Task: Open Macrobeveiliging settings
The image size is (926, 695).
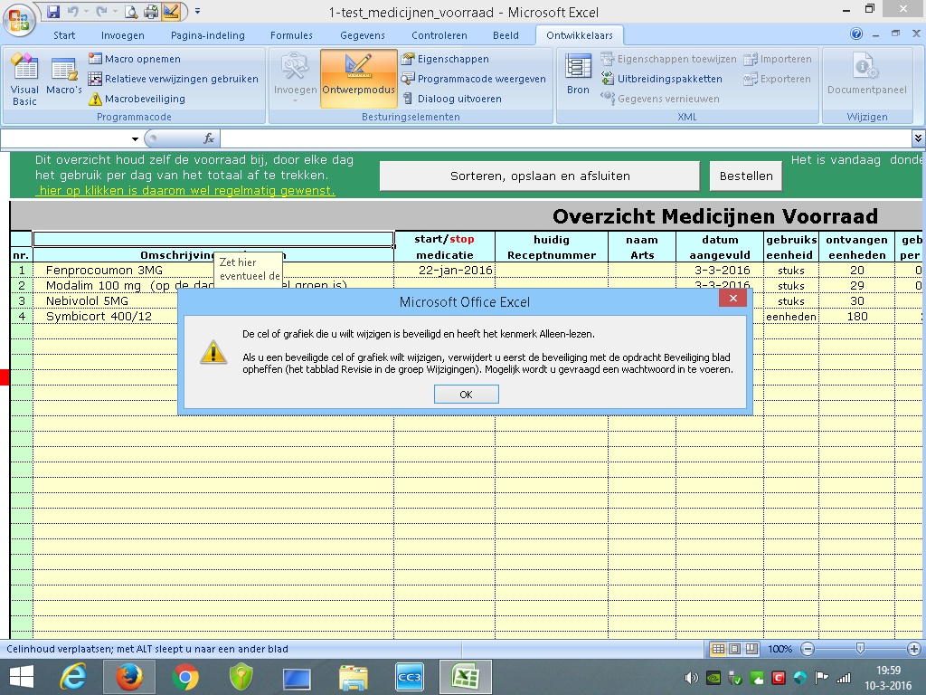Action: pyautogui.click(x=137, y=99)
